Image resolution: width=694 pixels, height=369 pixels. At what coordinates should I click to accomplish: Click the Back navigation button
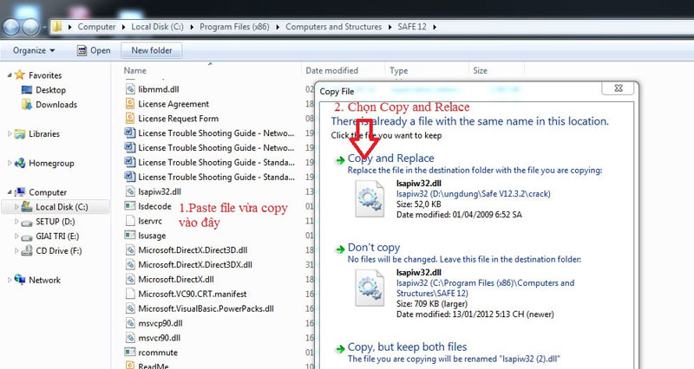(x=11, y=28)
